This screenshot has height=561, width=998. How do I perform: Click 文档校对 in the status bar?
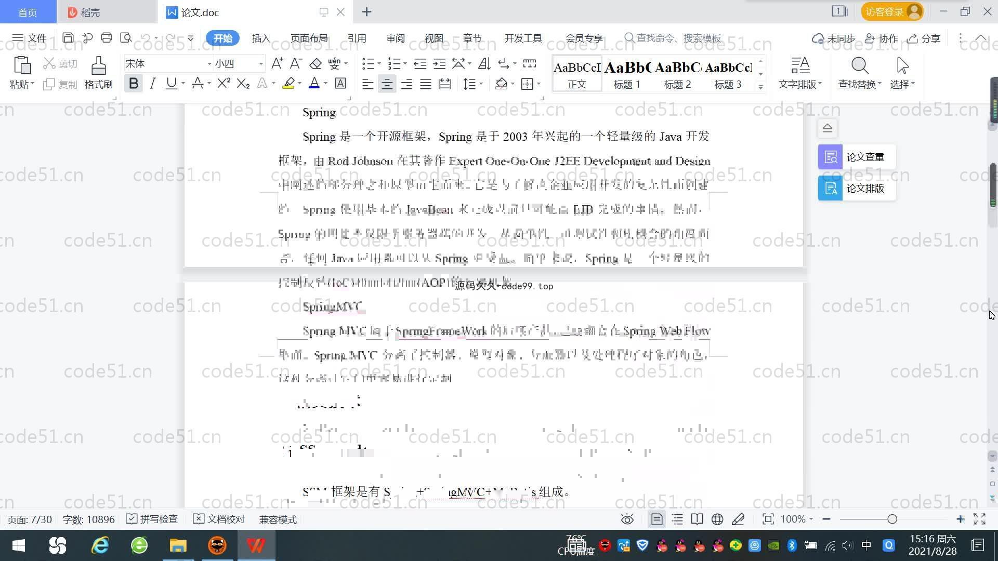point(219,519)
